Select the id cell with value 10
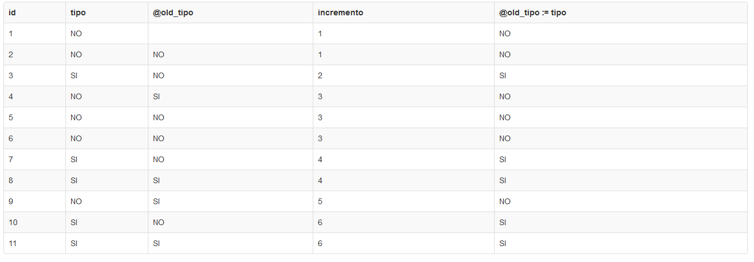Screen dimensions: 754x262 coord(35,222)
